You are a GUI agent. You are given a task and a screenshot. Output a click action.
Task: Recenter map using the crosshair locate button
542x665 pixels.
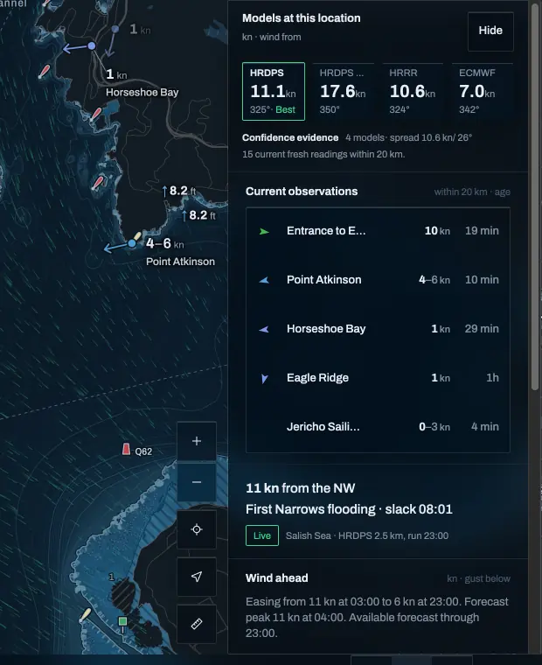[x=197, y=529]
